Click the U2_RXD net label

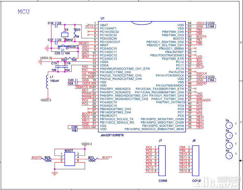tap(88, 77)
